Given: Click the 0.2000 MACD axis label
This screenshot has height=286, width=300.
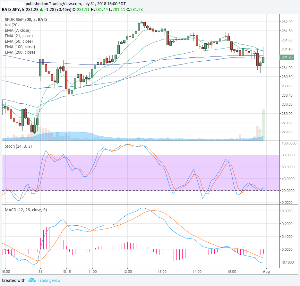Looking at the screenshot, I should coord(287,224).
